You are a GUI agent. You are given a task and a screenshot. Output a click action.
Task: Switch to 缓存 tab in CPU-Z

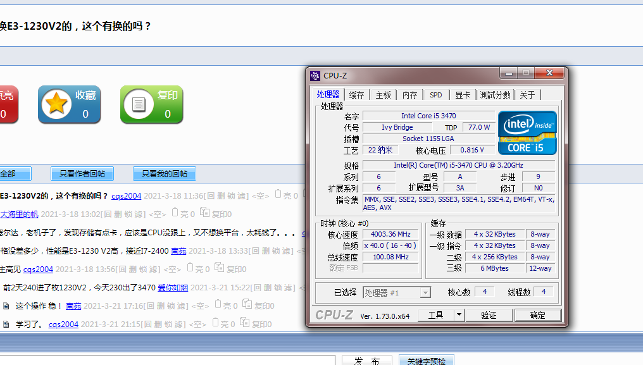click(x=356, y=95)
